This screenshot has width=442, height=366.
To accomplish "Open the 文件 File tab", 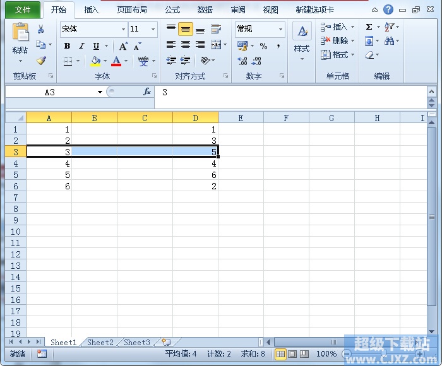I will coord(23,10).
